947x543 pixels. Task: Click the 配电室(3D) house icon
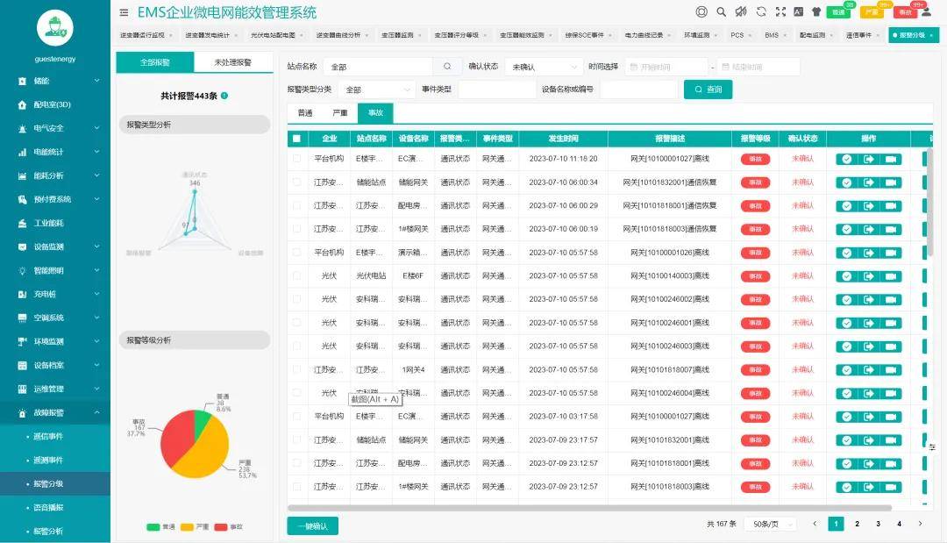tap(22, 104)
